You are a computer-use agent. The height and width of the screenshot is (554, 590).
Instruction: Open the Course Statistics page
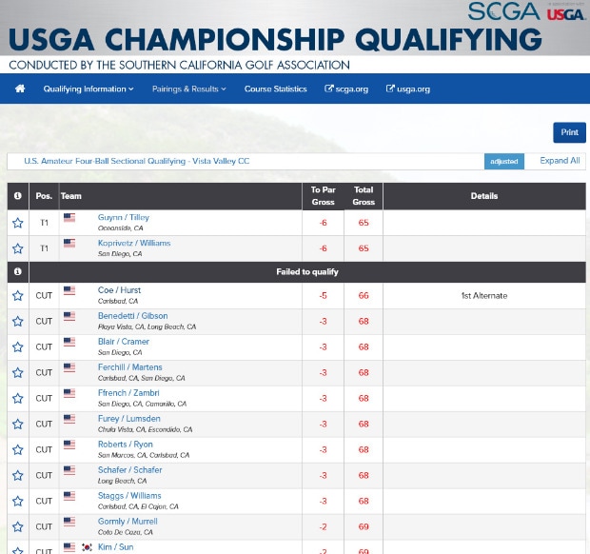coord(275,89)
